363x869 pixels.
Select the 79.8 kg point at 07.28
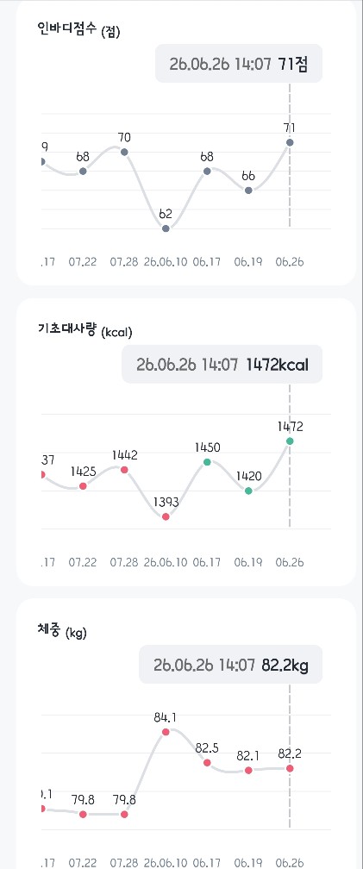124,814
